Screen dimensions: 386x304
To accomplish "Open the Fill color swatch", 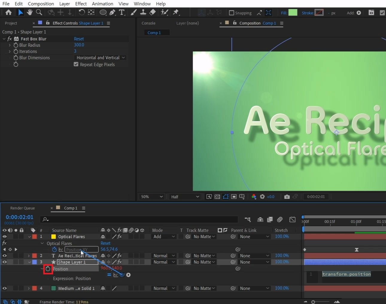I will (x=293, y=13).
